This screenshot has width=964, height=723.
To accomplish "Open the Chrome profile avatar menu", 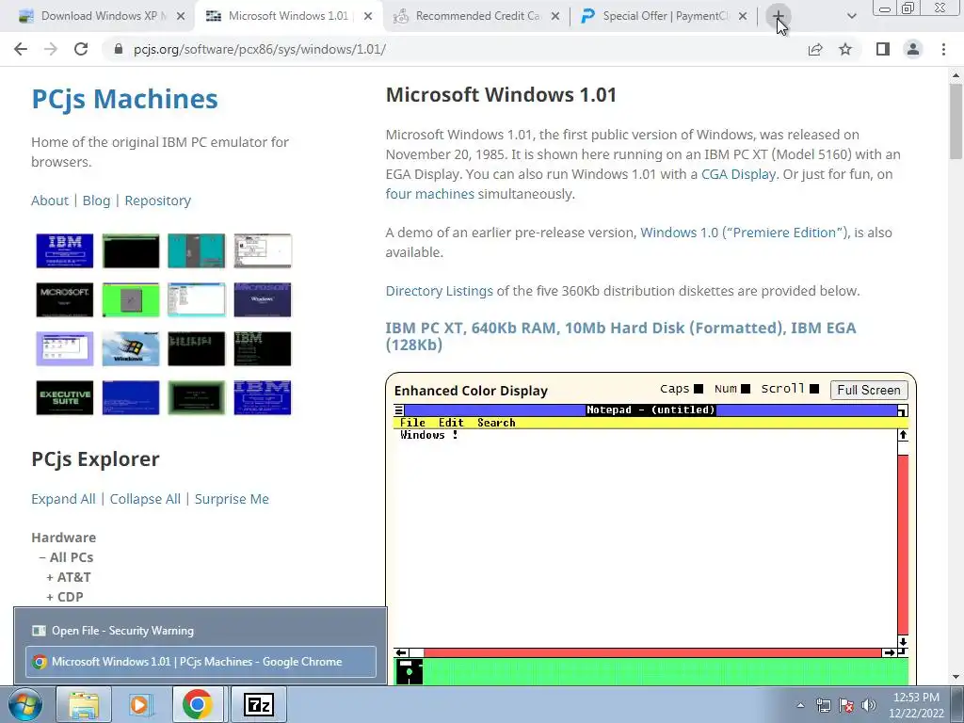I will click(913, 49).
